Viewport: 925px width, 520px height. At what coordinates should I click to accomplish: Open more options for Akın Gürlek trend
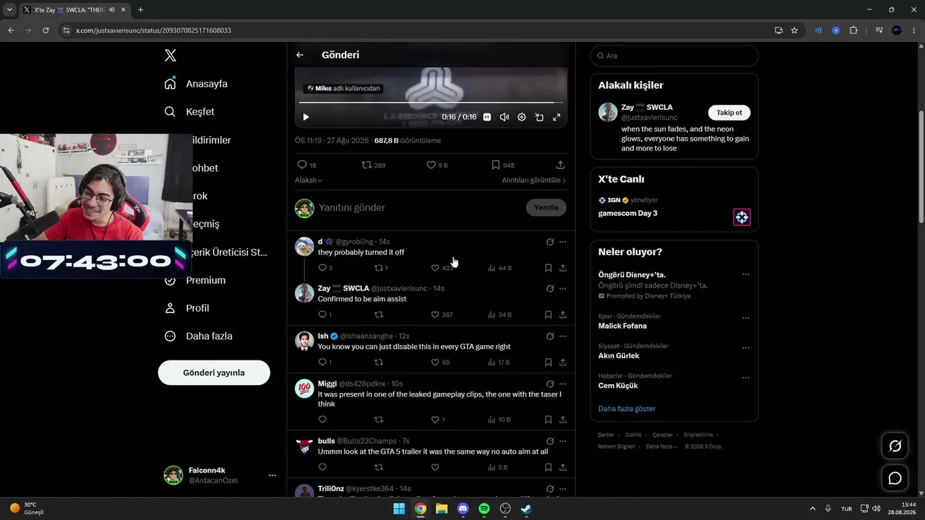746,347
